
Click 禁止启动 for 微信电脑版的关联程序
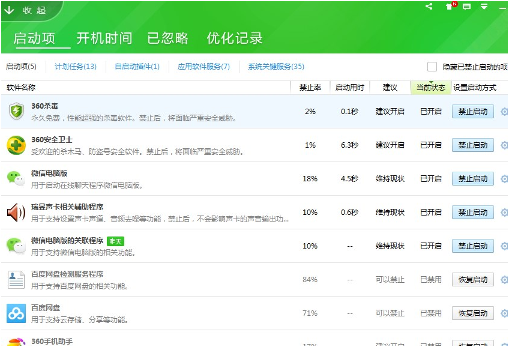tap(472, 246)
